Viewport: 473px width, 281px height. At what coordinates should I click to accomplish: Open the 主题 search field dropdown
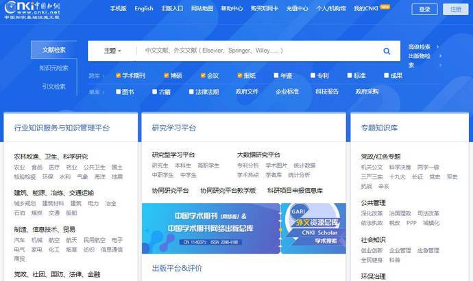[x=112, y=51]
